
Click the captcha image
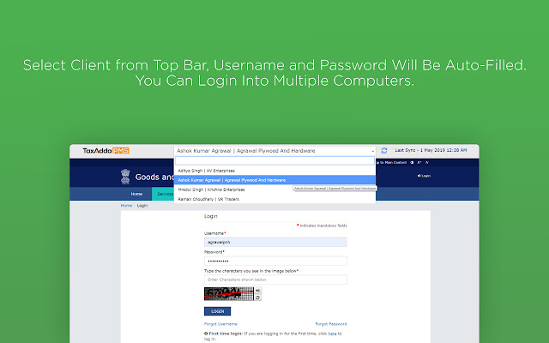click(x=229, y=294)
